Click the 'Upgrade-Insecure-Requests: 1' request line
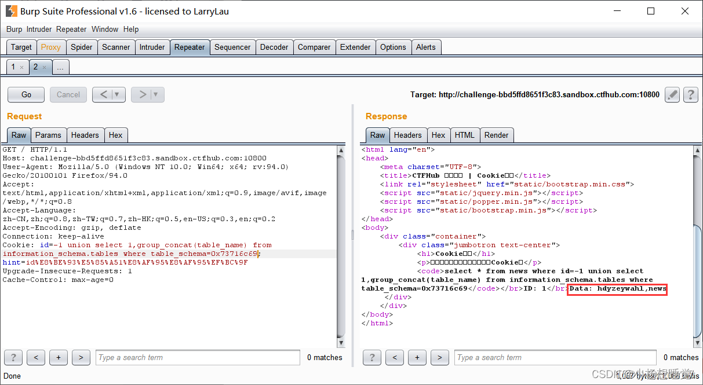Screen dimensions: 703x385 (x=67, y=271)
